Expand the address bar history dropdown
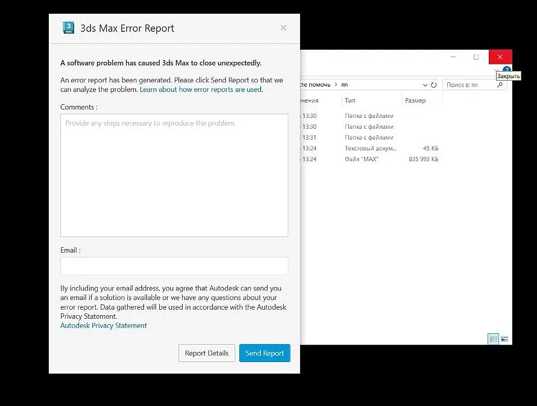Viewport: 537px width, 406px height. 425,85
